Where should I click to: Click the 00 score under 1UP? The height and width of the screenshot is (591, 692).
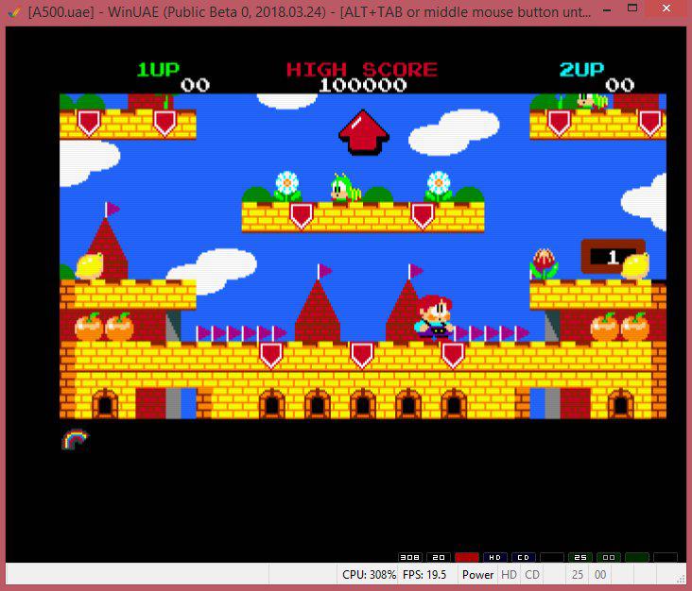point(195,85)
